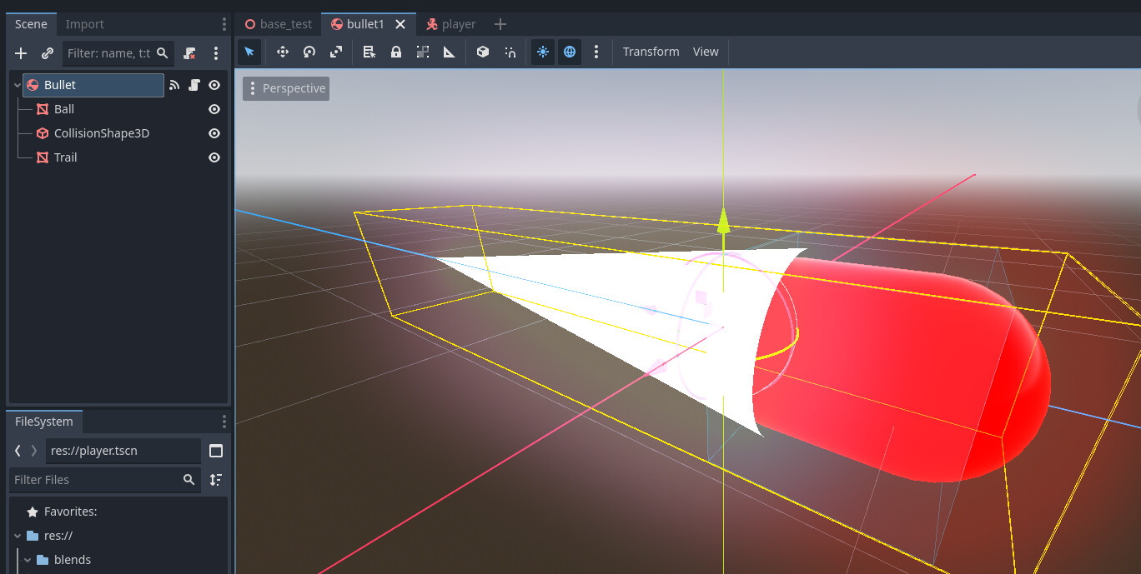Add a new child node in the Scene panel
The image size is (1141, 574).
20,53
